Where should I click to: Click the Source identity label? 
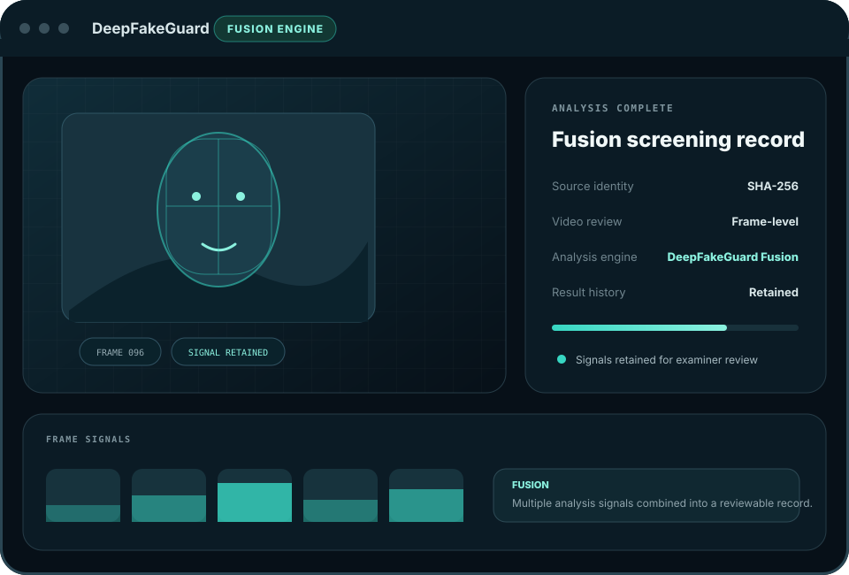point(593,187)
